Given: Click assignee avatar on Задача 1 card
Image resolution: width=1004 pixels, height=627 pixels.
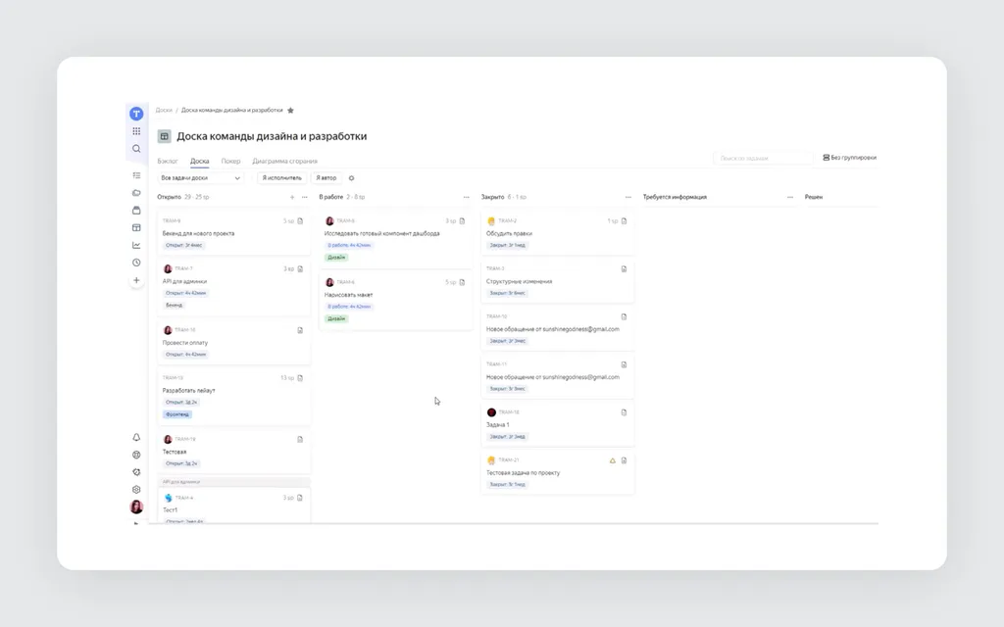Looking at the screenshot, I should 492,412.
